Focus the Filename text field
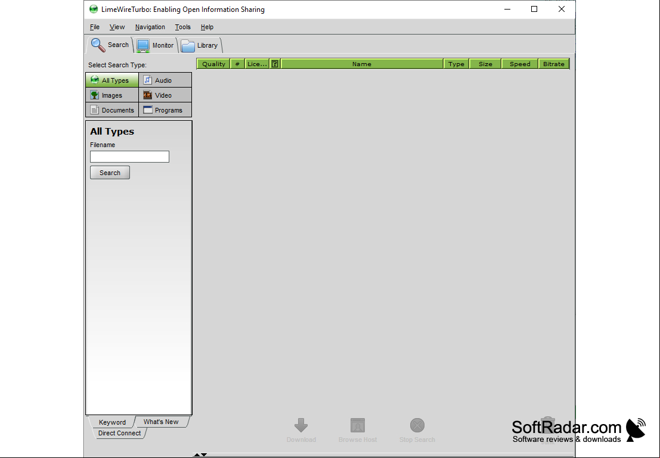660x458 pixels. (129, 157)
